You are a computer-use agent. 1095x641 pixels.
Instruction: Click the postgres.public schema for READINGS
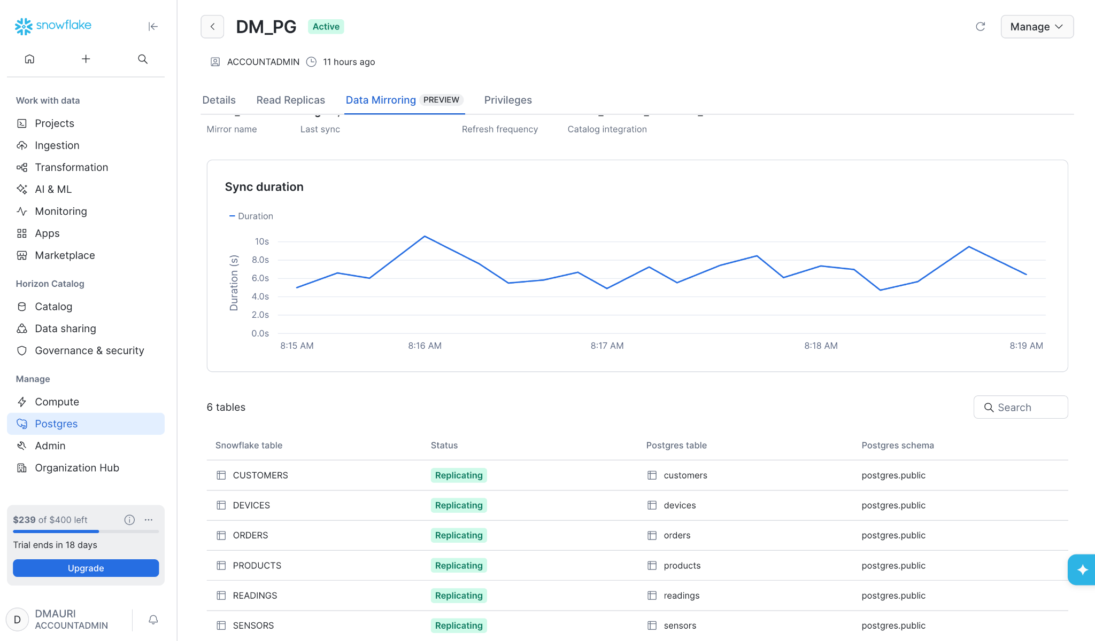pos(893,596)
